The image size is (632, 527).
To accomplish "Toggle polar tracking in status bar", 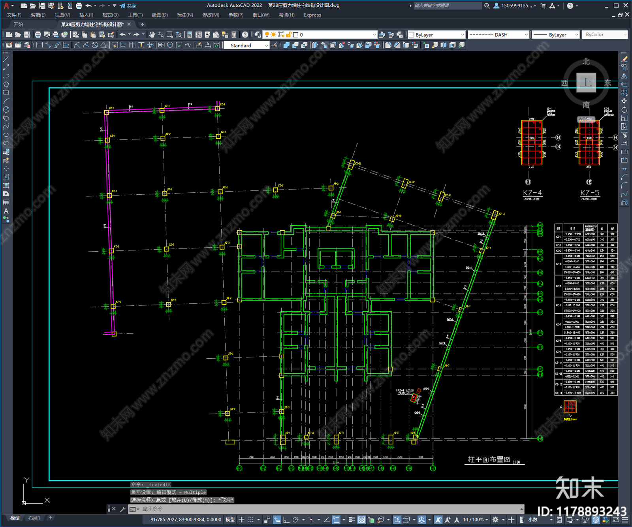I will [x=295, y=520].
